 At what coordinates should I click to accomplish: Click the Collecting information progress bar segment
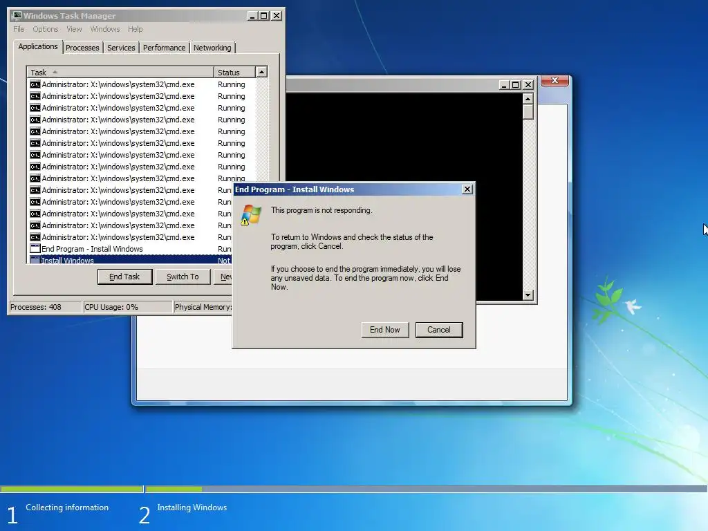(71, 489)
